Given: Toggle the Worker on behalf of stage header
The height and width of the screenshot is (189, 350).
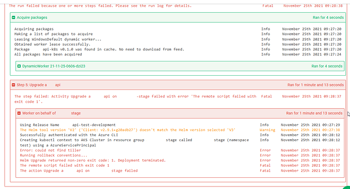Looking at the screenshot, I should pos(180,113).
